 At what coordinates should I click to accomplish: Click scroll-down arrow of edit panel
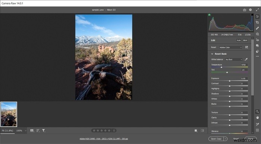(252, 132)
